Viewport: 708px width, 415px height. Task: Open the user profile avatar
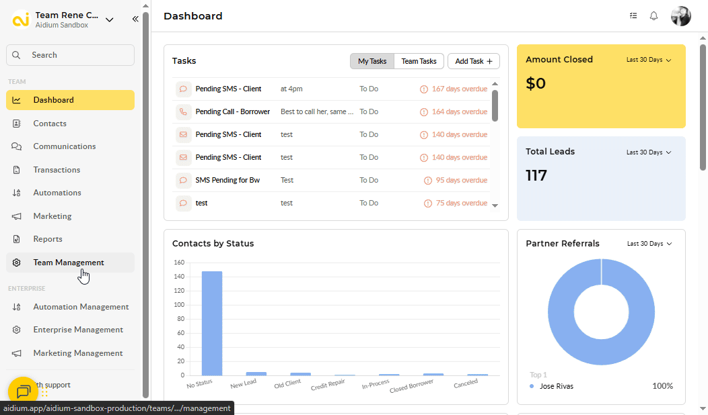[x=680, y=16]
